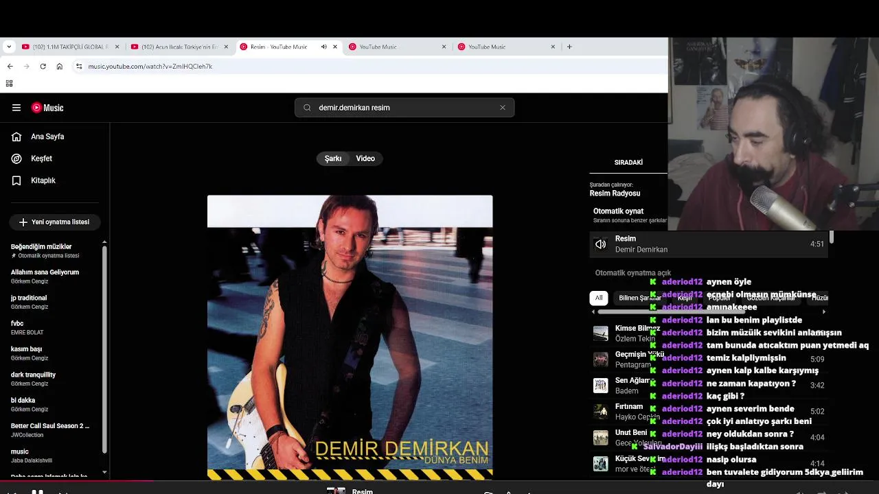Switch to Video mode
The width and height of the screenshot is (879, 494).
[x=365, y=158]
